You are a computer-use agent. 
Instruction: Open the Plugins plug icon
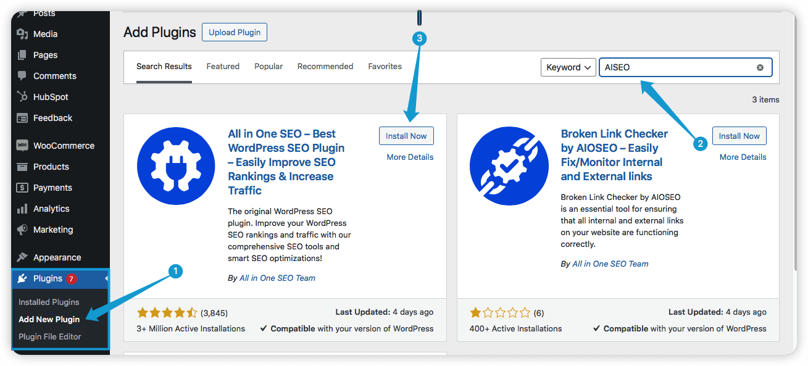[x=22, y=278]
